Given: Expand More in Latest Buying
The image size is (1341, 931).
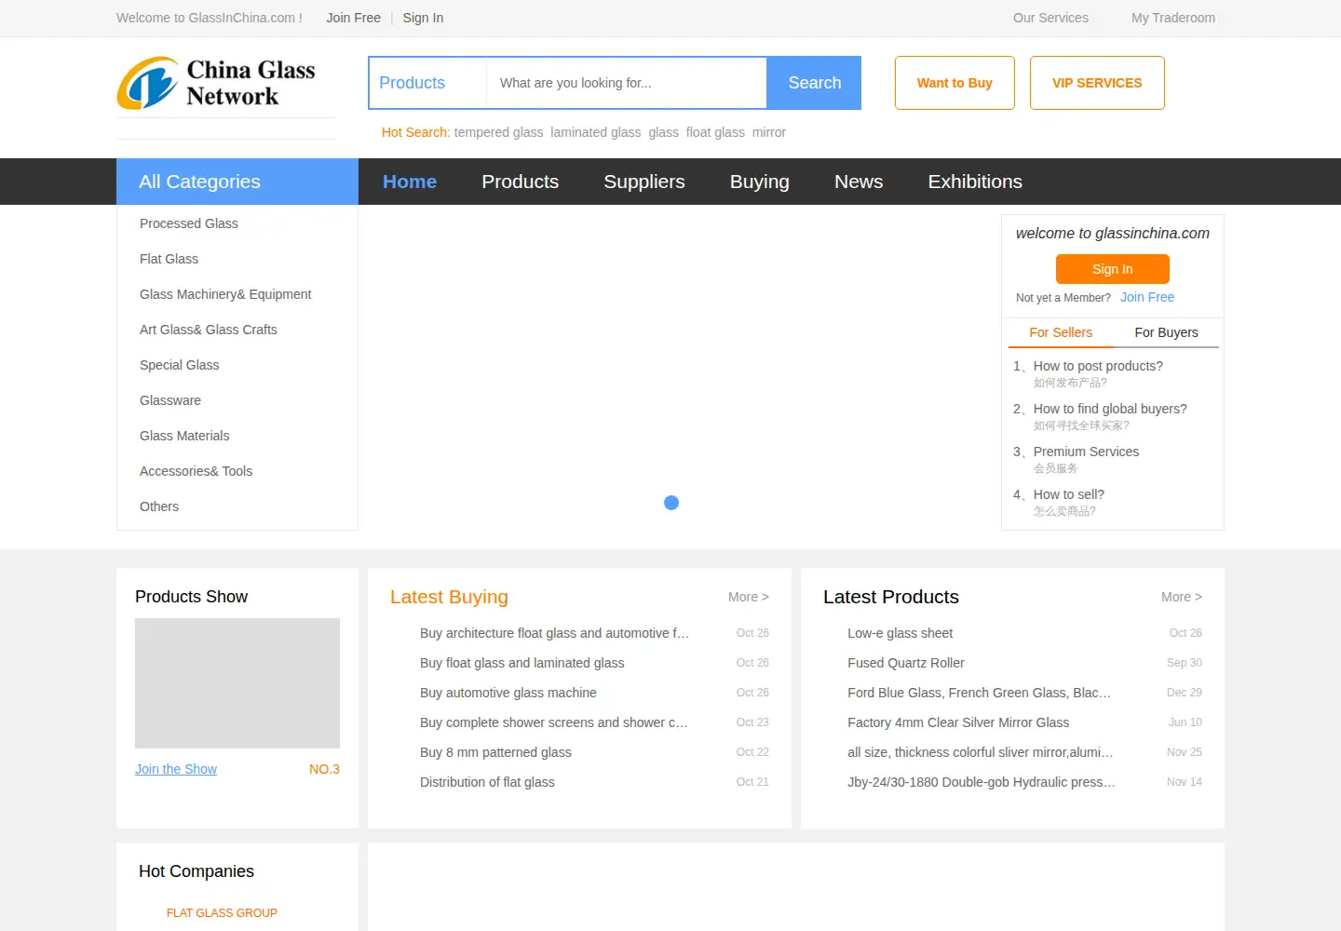Looking at the screenshot, I should coord(749,597).
